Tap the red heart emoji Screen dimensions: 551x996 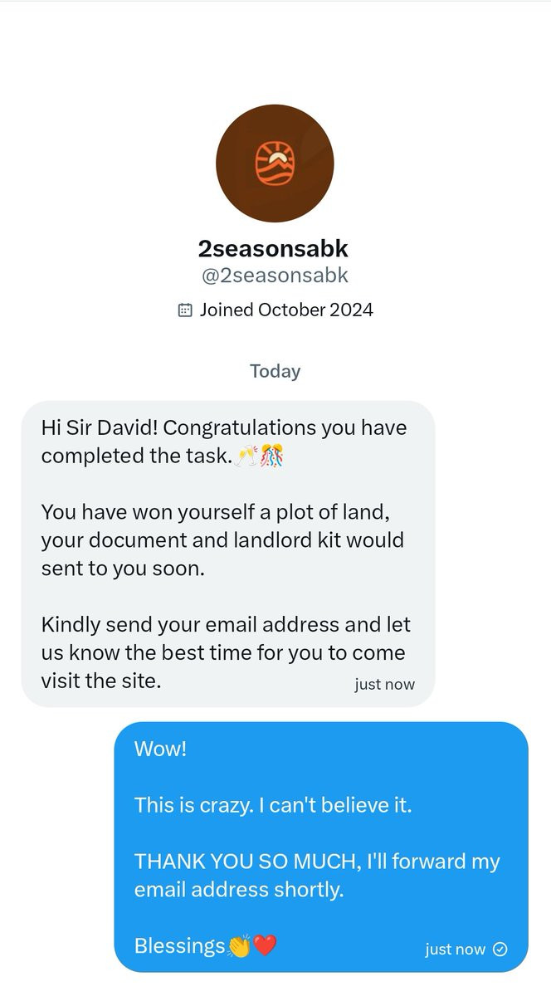(265, 946)
